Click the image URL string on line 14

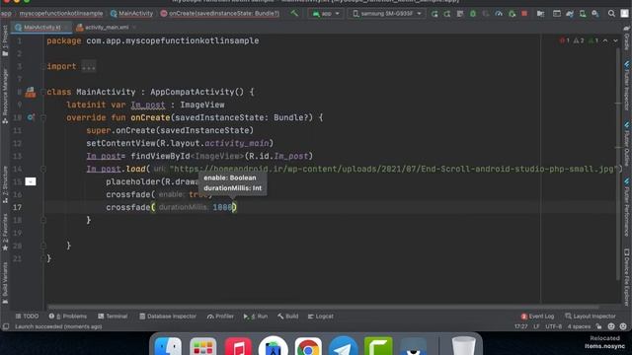[x=393, y=169]
